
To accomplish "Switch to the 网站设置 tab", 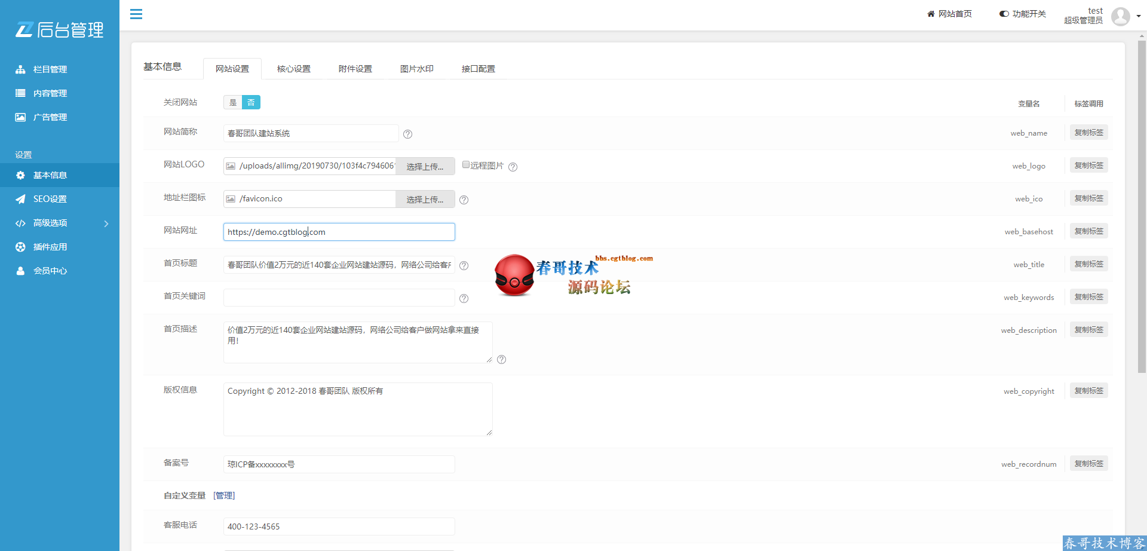I will [232, 69].
